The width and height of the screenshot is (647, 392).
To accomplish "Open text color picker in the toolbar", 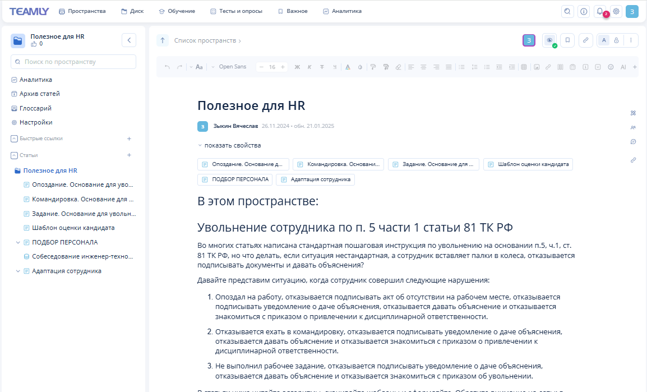I will pyautogui.click(x=348, y=67).
